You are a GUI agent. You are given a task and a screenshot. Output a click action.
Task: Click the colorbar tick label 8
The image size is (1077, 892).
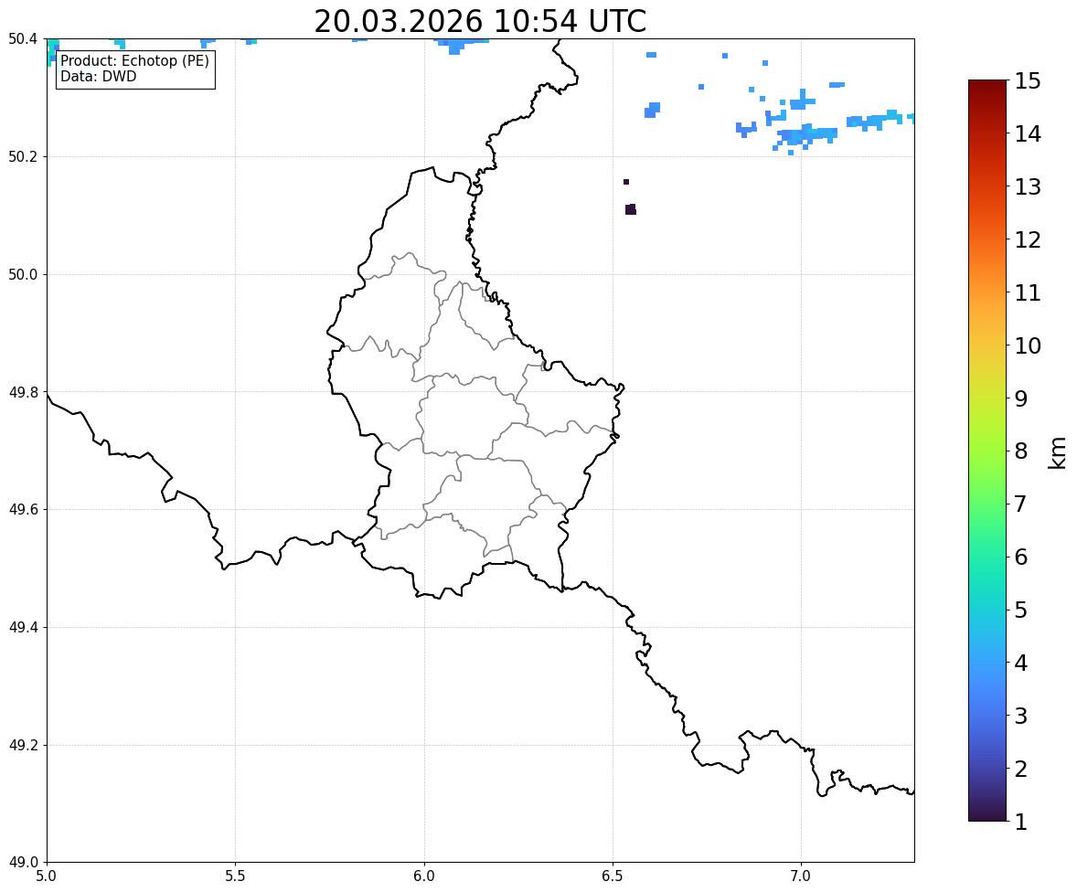coord(1021,451)
